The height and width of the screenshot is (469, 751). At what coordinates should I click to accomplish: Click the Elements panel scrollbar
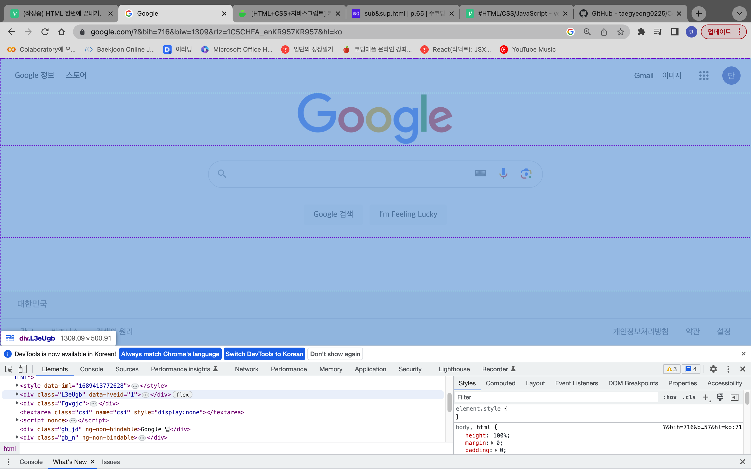[x=449, y=402]
